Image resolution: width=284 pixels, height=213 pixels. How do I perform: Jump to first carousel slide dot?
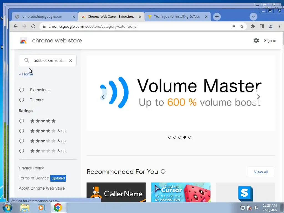tap(170, 137)
